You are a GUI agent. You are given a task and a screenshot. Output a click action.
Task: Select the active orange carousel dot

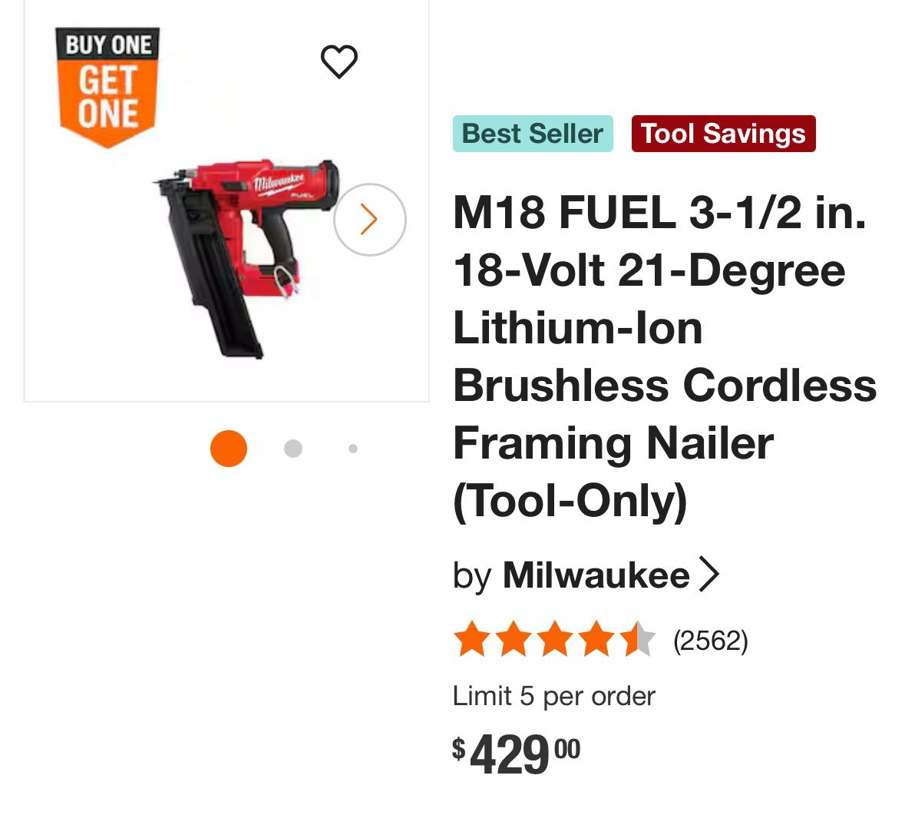[229, 449]
